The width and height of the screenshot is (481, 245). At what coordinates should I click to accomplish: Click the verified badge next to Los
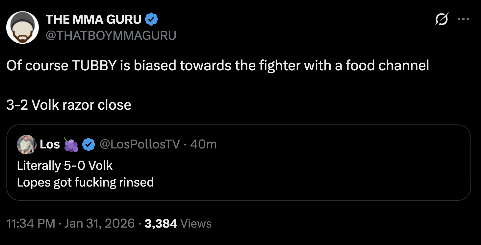pos(88,145)
